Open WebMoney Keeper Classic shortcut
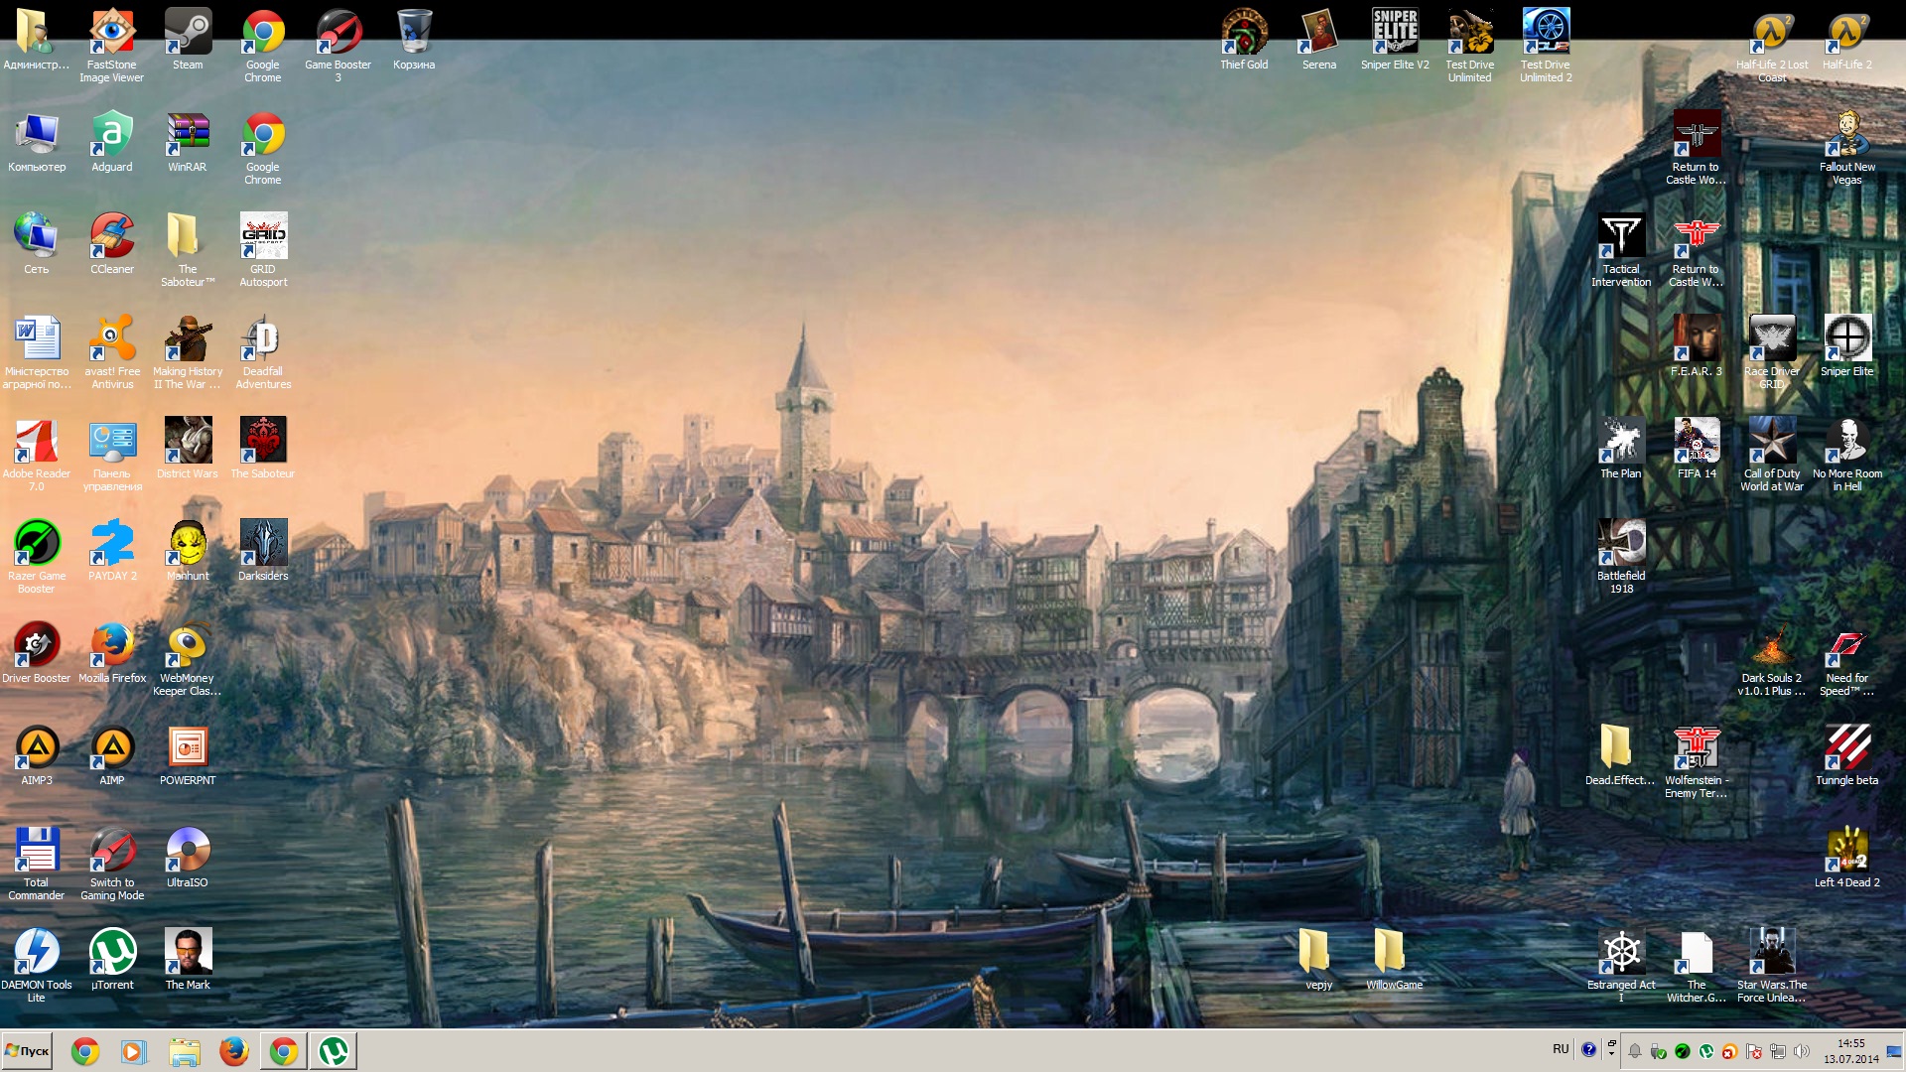 (x=188, y=658)
